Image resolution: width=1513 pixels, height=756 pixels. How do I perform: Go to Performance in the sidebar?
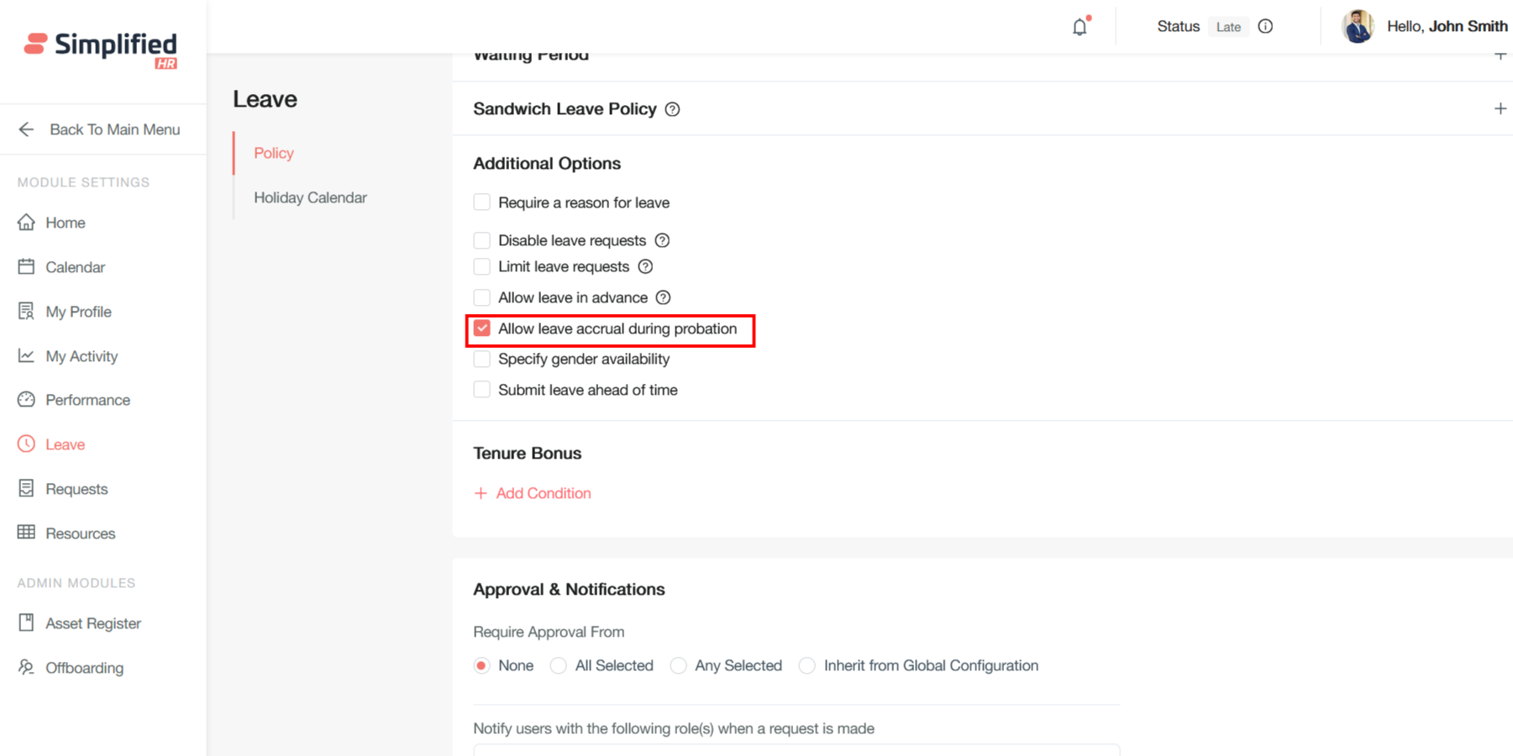pyautogui.click(x=87, y=400)
